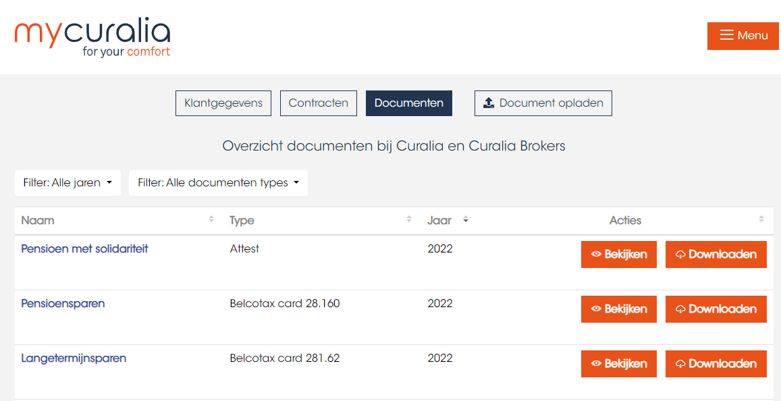This screenshot has width=781, height=401.
Task: View the Pensioensparen Belcotax card
Action: click(618, 309)
